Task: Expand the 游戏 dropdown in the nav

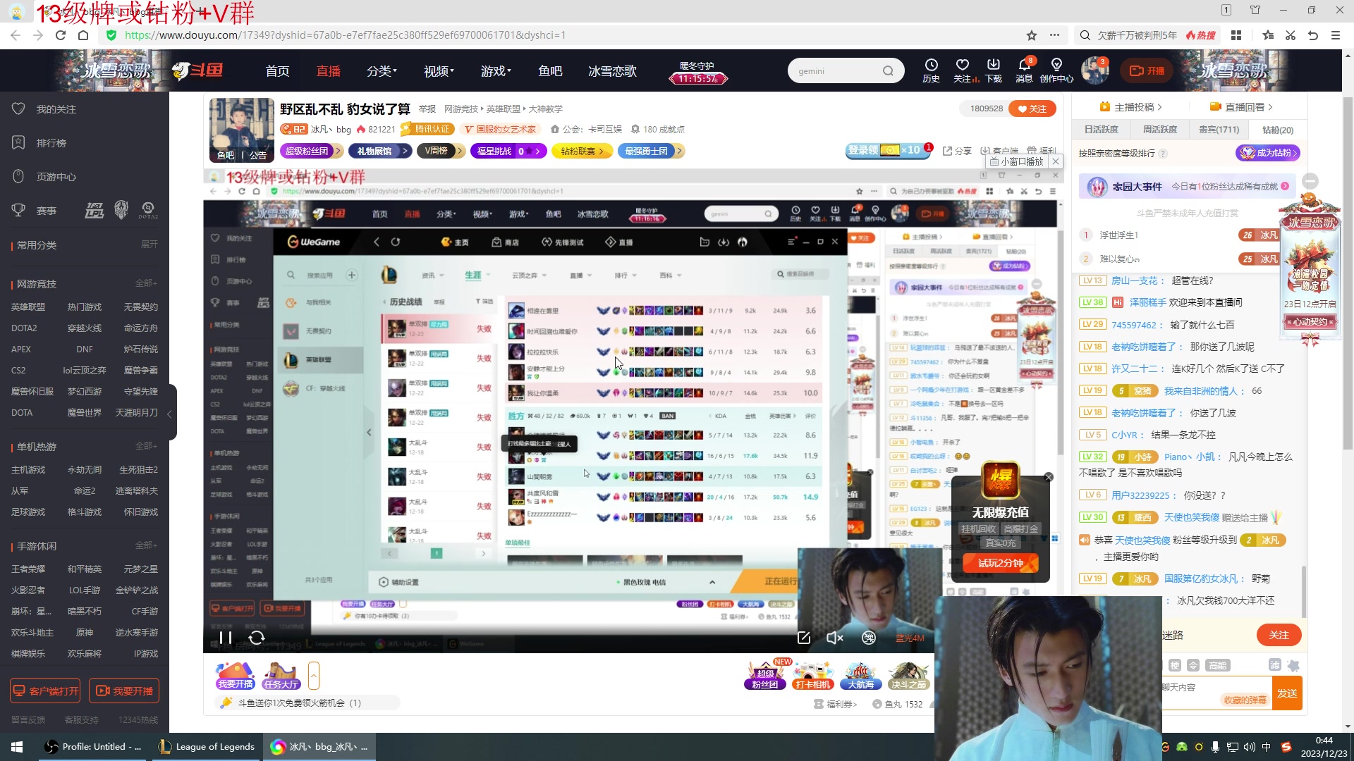Action: coord(496,71)
